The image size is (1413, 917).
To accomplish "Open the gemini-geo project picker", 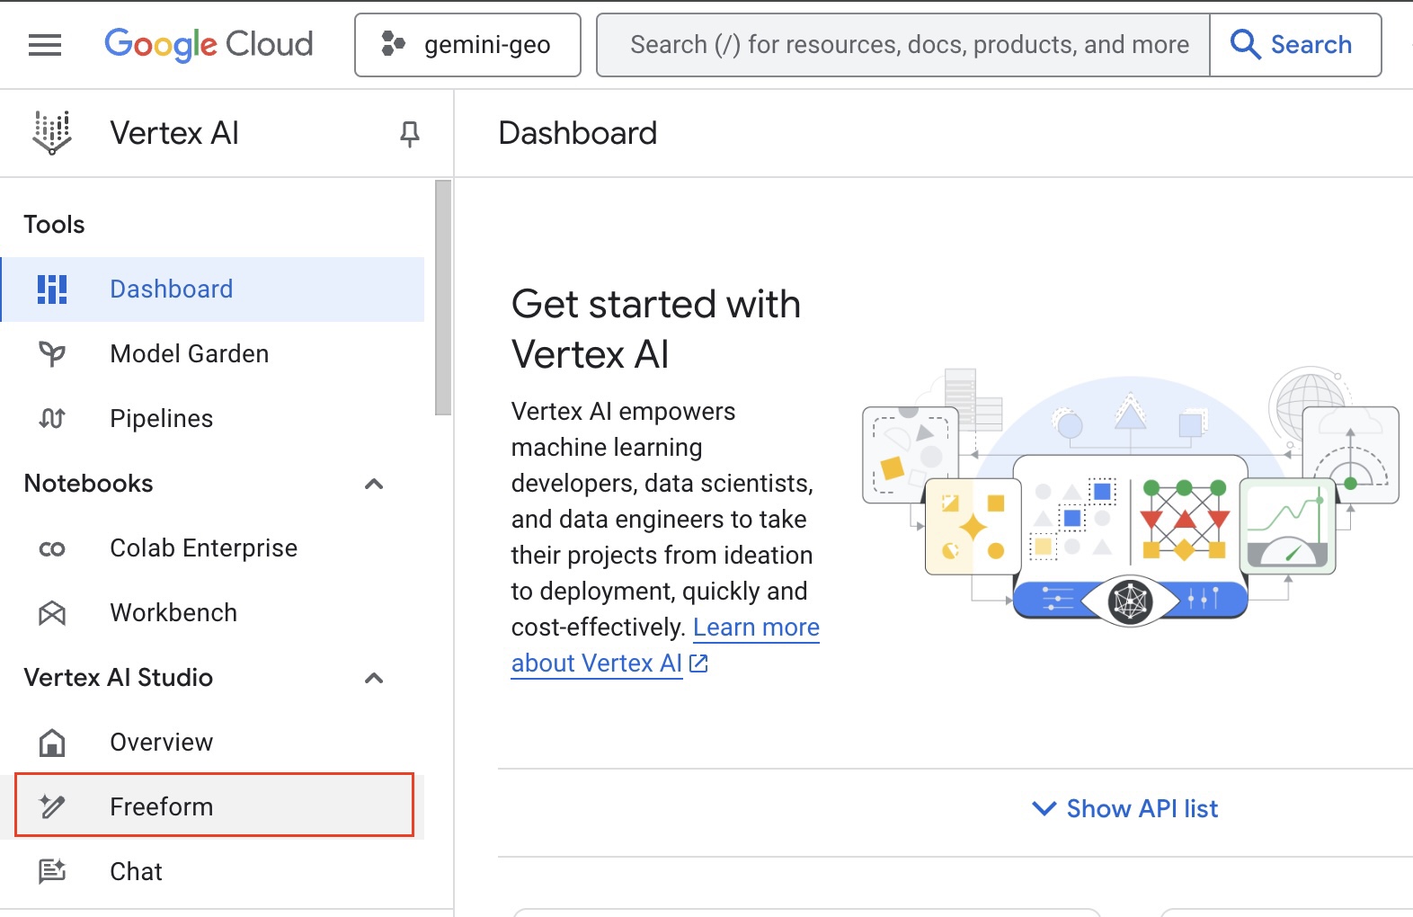I will tap(467, 45).
